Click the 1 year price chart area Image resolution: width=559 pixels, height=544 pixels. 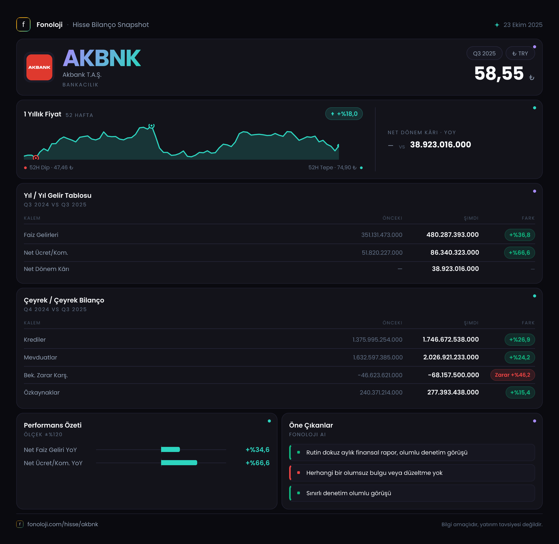(x=181, y=142)
